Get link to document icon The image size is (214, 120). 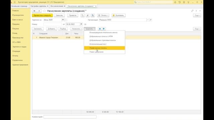192,11
